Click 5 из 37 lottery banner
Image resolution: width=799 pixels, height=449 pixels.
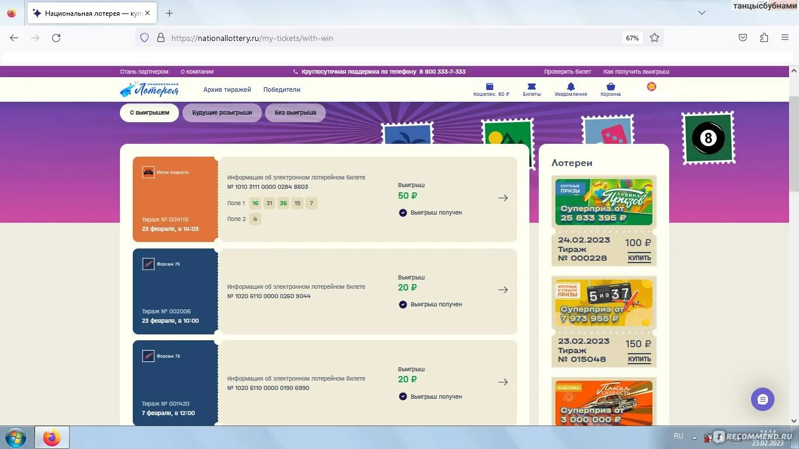tap(604, 303)
